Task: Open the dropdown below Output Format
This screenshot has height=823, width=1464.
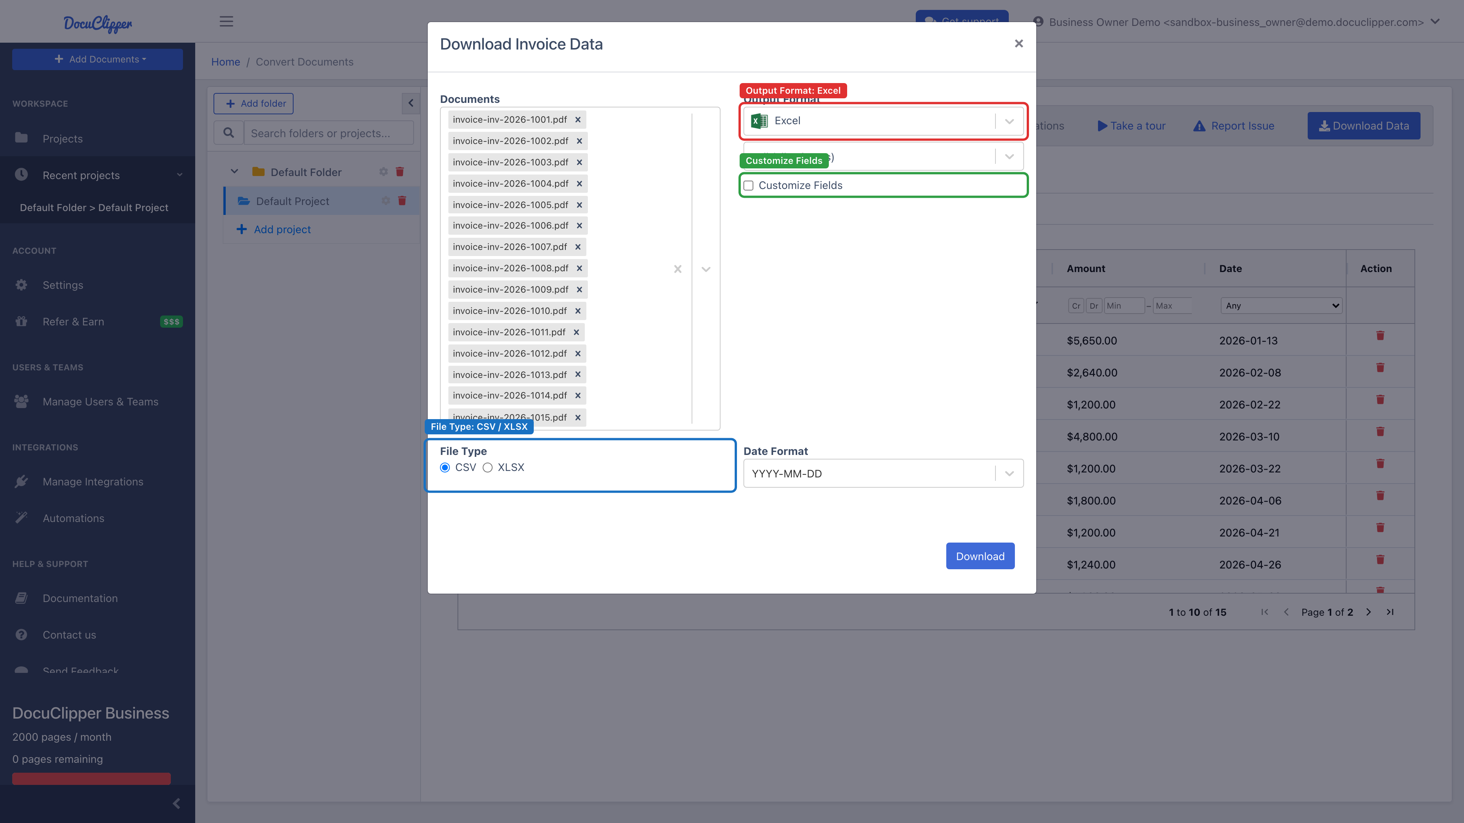Action: pos(883,156)
